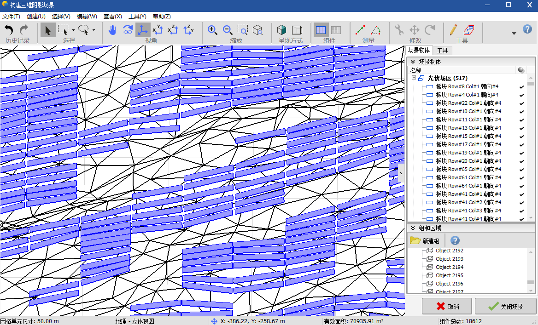Toggle checkmark for 板块 Row#8 Col#1

[521, 87]
